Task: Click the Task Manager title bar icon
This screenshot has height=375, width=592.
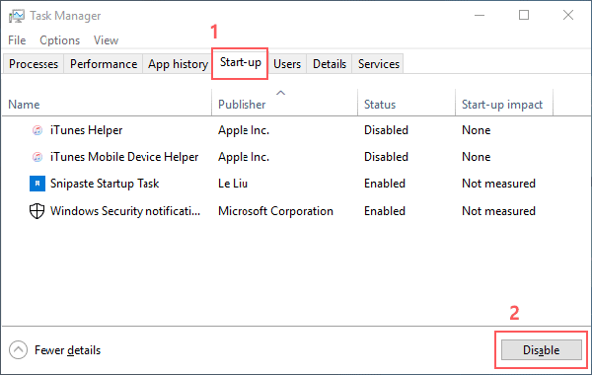Action: pyautogui.click(x=16, y=16)
